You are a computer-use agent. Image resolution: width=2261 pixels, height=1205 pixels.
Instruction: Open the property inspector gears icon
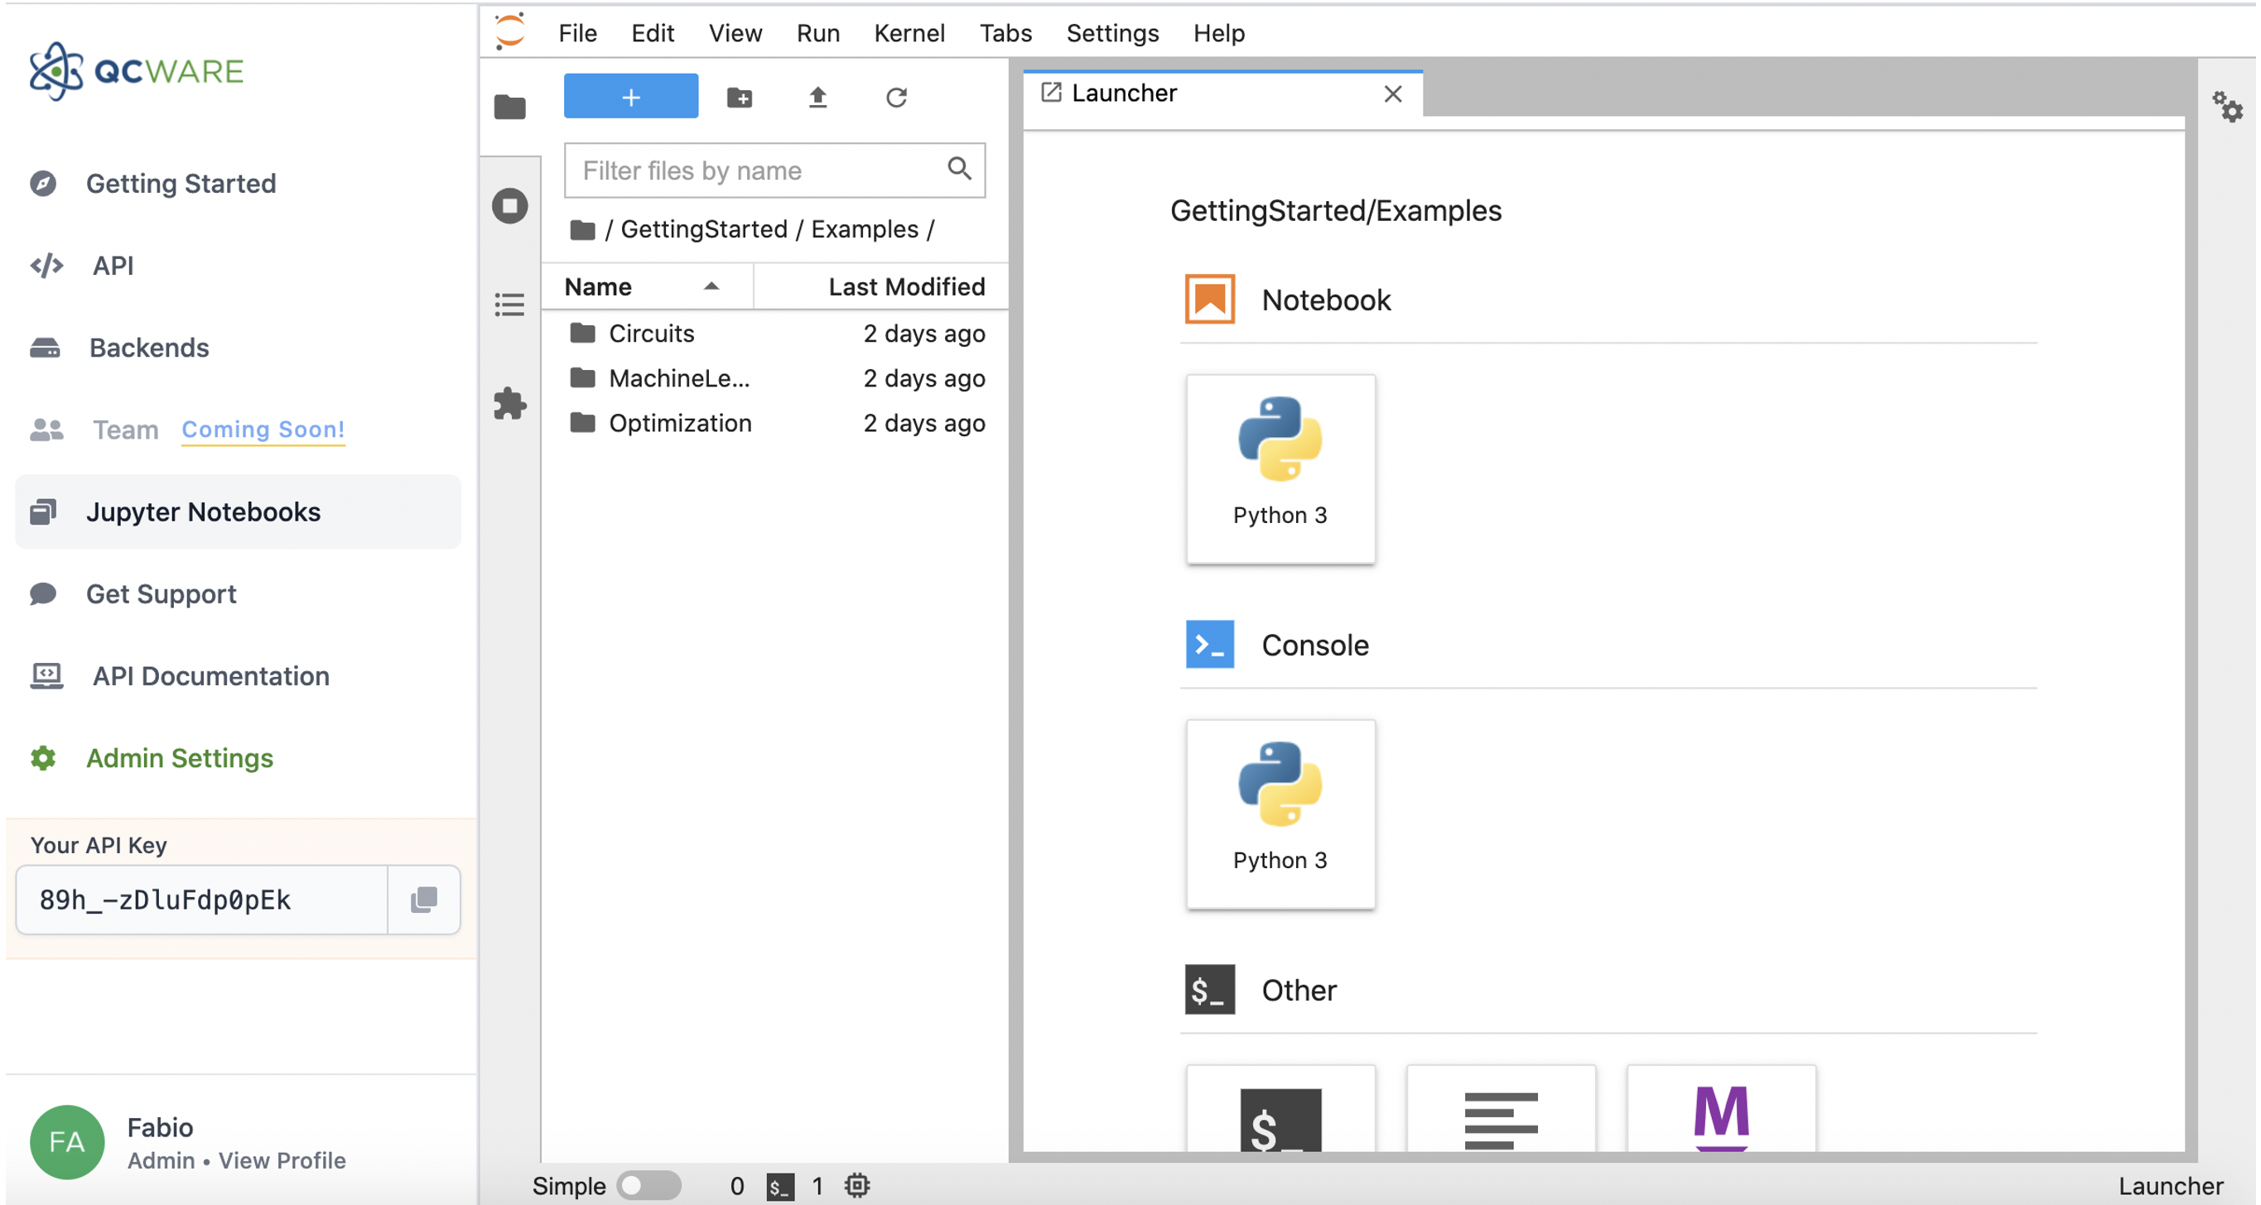click(x=2226, y=108)
